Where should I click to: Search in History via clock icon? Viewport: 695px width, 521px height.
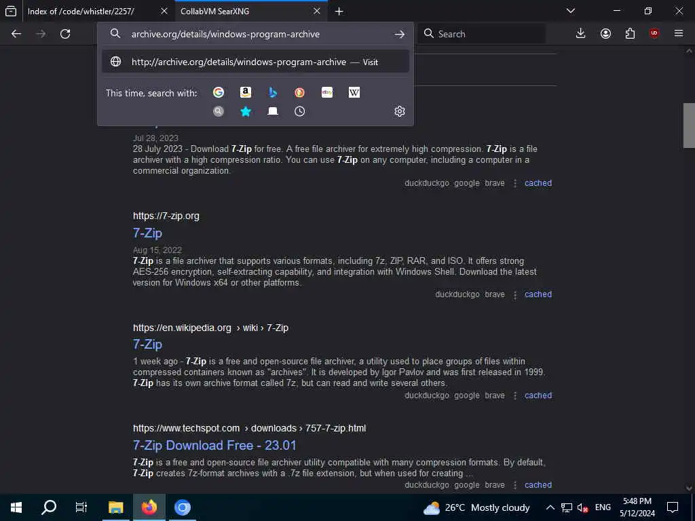299,111
